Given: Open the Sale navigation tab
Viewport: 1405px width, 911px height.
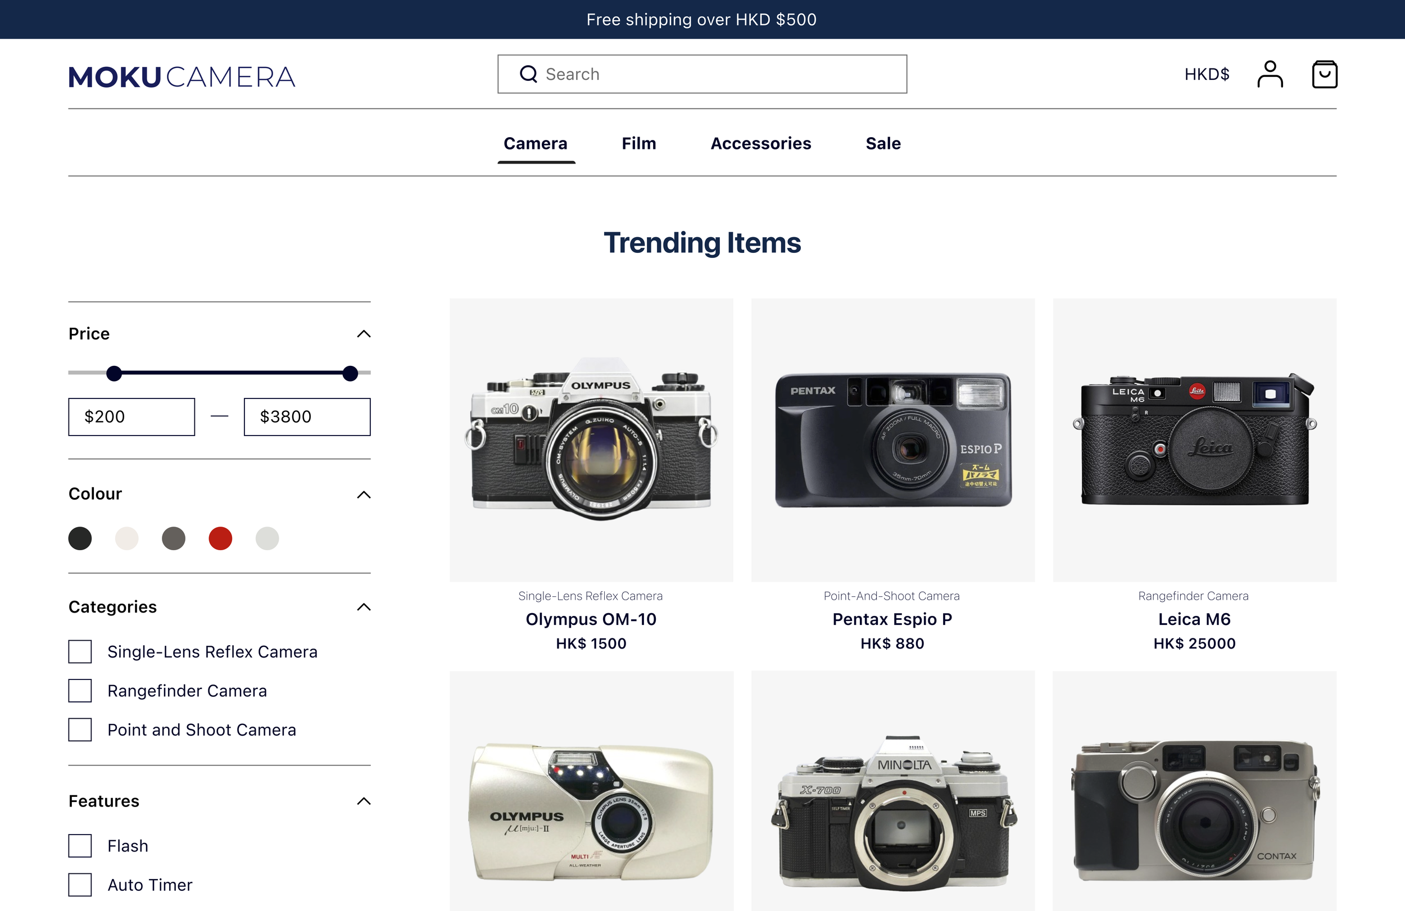Looking at the screenshot, I should coord(882,143).
